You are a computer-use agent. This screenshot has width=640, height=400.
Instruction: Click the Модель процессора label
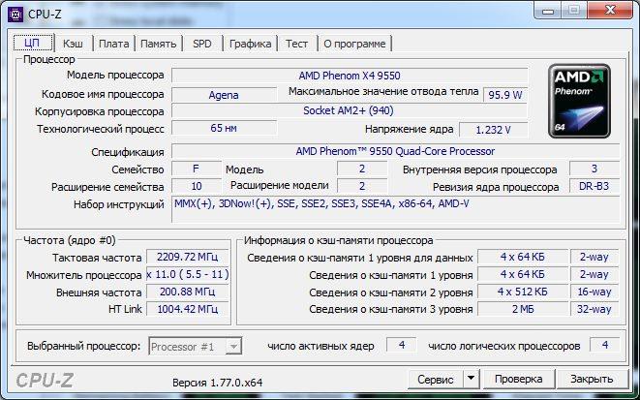[115, 76]
